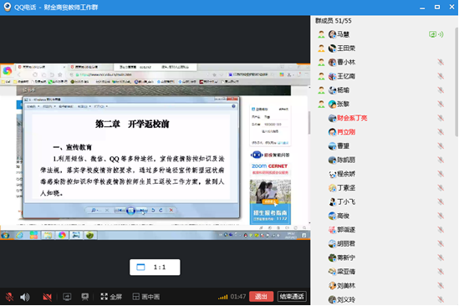Click 丁小飞's avatar picture
459x306 pixels.
[332, 201]
